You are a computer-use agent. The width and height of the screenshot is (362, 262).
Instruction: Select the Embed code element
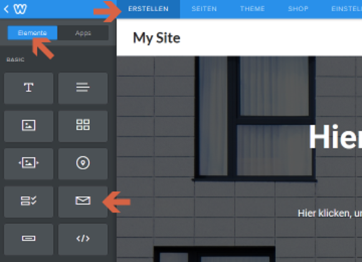83,239
